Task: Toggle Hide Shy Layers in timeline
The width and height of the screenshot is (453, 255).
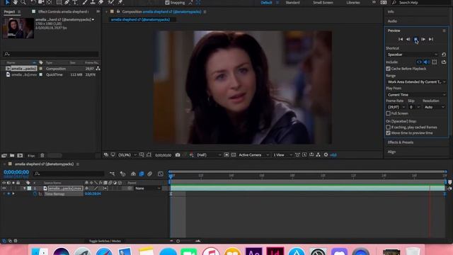Action: coord(133,174)
